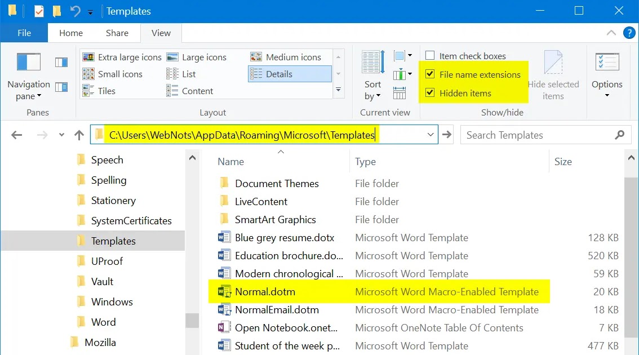Open the File menu
The height and width of the screenshot is (355, 639).
pyautogui.click(x=24, y=33)
